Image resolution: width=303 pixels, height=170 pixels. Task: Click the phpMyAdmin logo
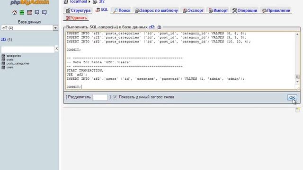click(x=30, y=2)
